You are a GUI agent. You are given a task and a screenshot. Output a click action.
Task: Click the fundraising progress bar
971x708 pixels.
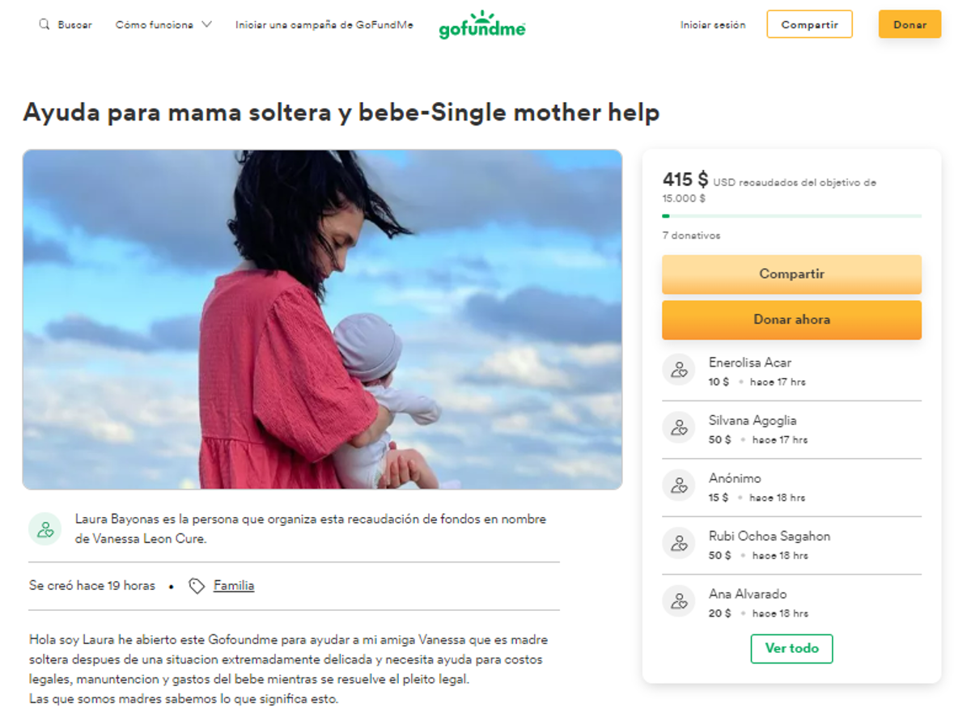click(x=791, y=216)
